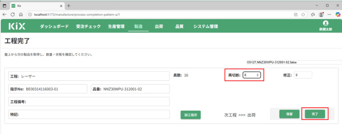Open browser profile avatar icon
Viewport: 342px width, 134px height.
click(x=321, y=14)
